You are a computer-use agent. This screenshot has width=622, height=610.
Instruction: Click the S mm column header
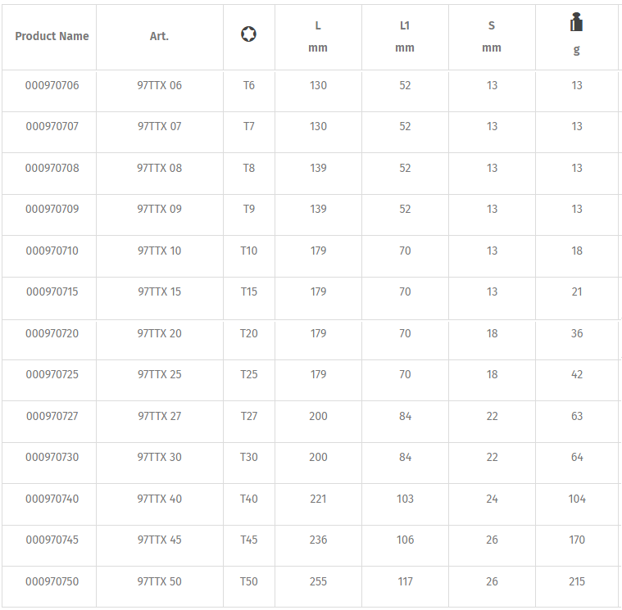tap(492, 37)
